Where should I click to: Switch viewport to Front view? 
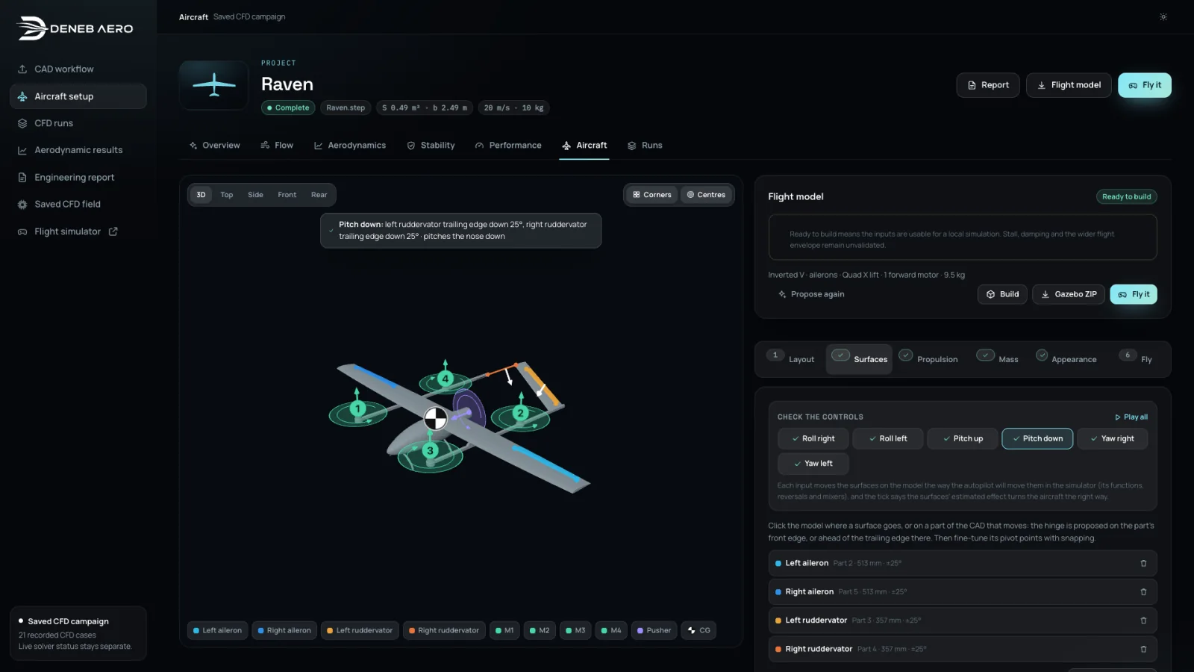pyautogui.click(x=287, y=195)
